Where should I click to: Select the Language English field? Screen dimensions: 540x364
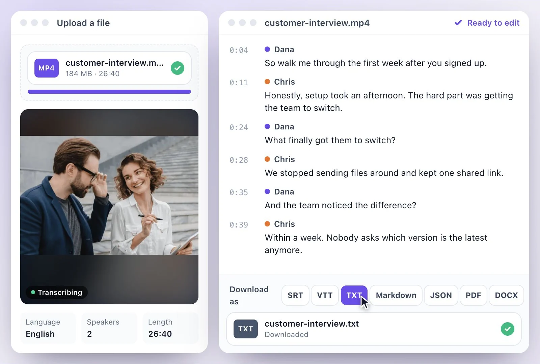(48, 328)
